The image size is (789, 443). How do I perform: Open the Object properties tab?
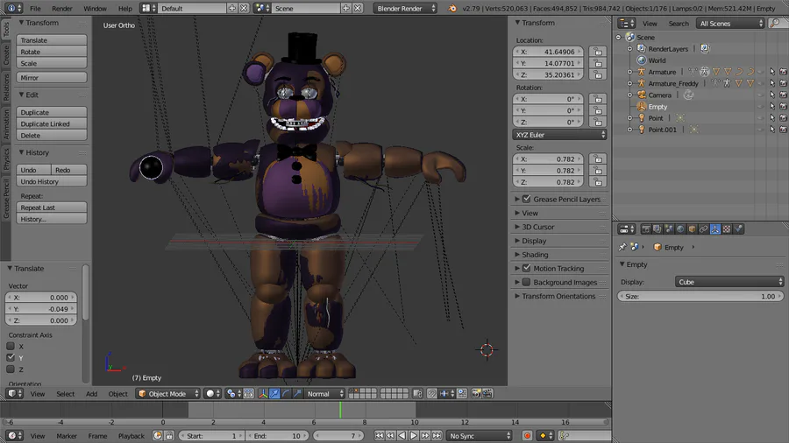(692, 229)
